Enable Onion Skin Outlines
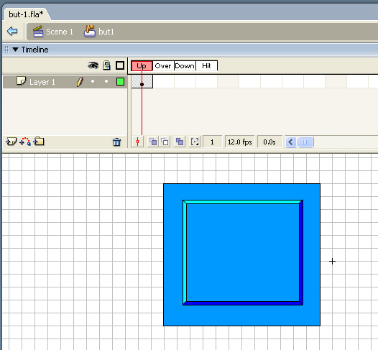The height and width of the screenshot is (350, 378). pos(165,142)
